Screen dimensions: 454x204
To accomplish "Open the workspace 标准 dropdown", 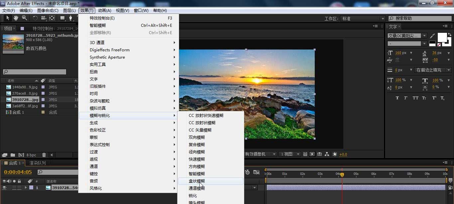I will tap(363, 19).
